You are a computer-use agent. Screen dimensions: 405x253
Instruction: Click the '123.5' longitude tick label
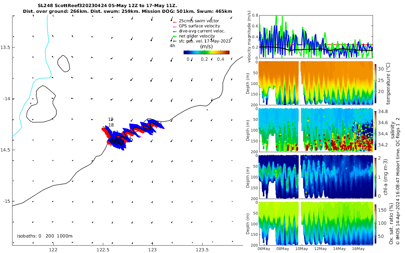pos(202,250)
